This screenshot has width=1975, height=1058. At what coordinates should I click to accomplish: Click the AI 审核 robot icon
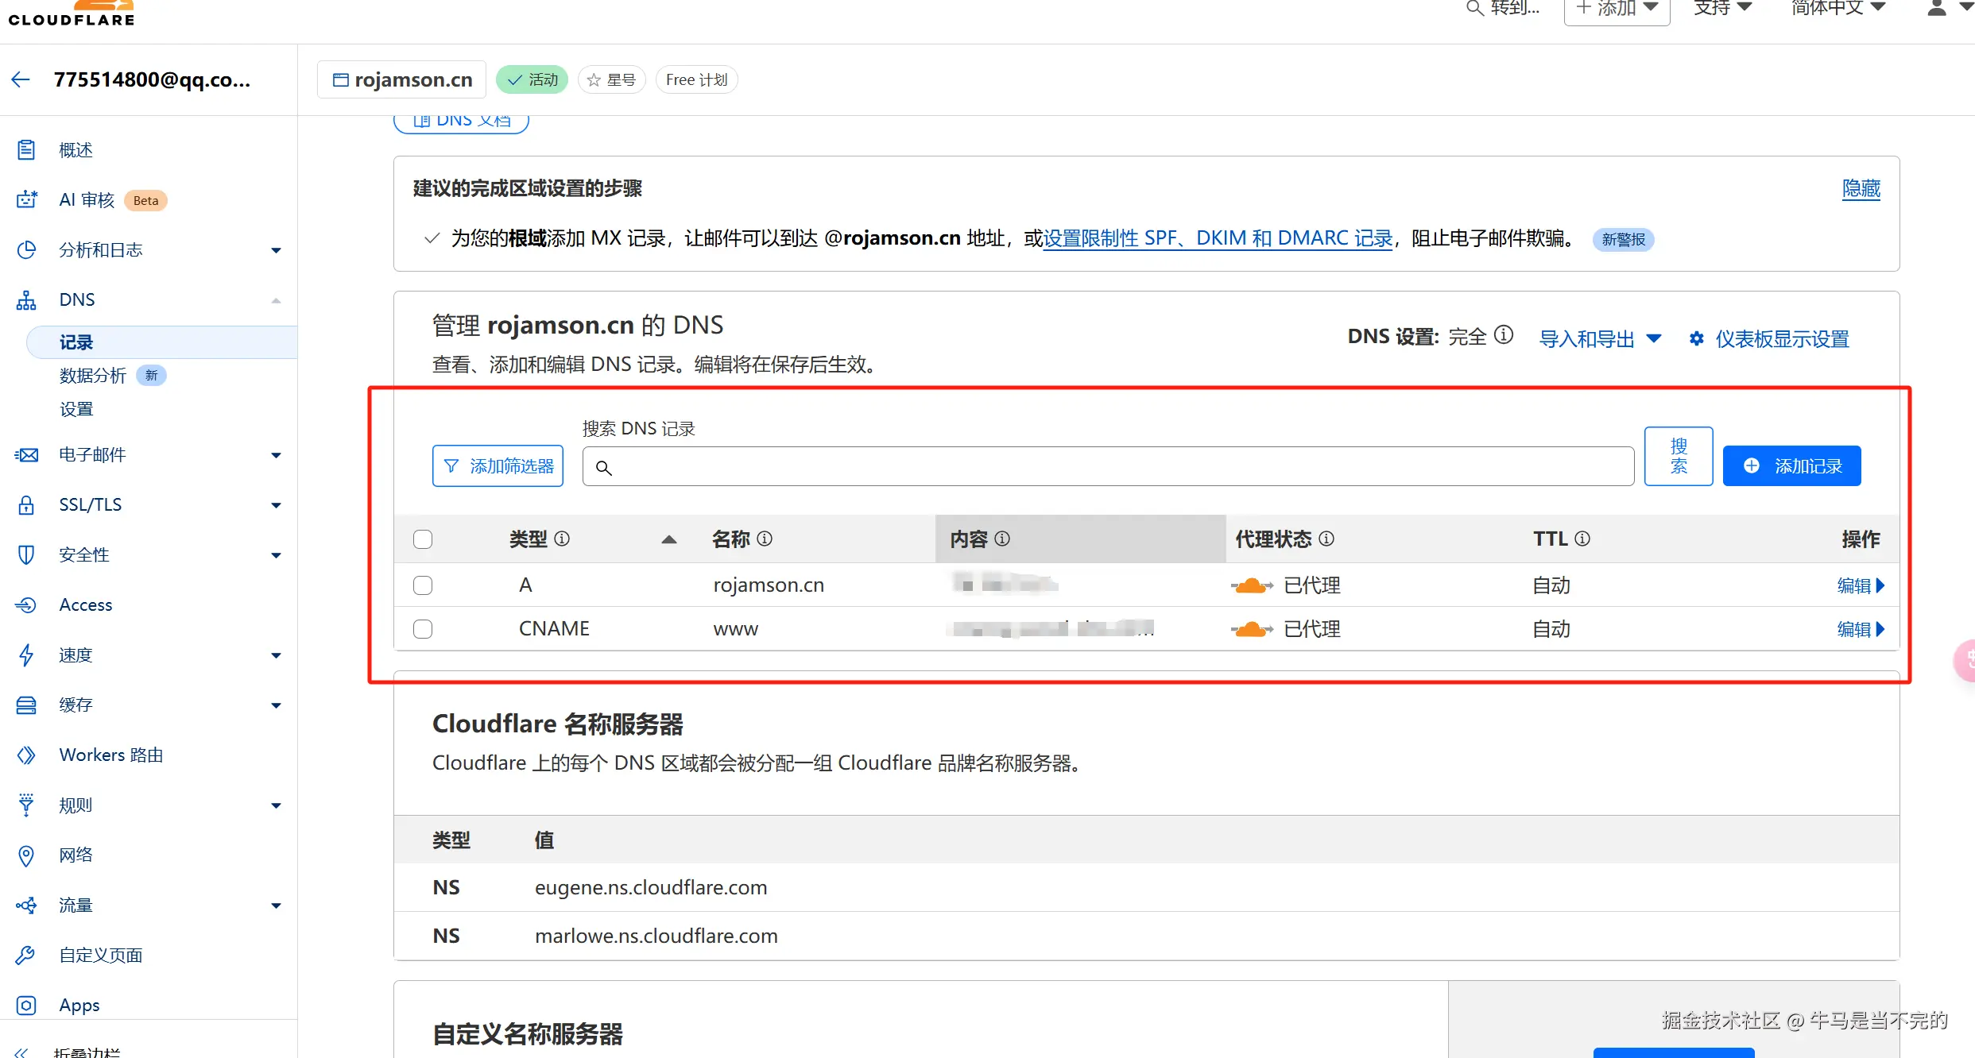click(x=26, y=199)
